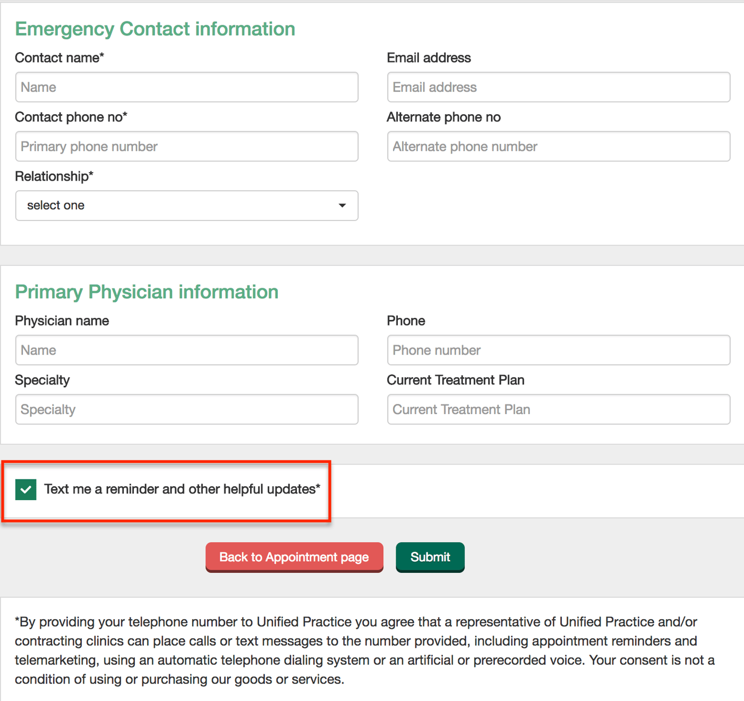
Task: Click the Primary Physician information heading
Action: pos(147,291)
